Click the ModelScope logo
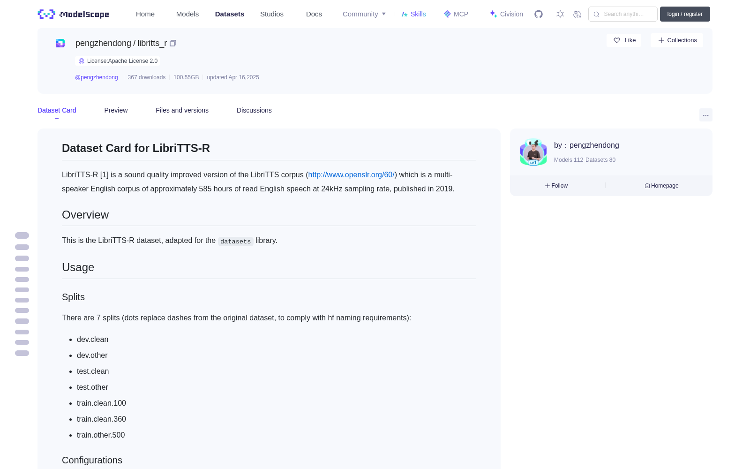The image size is (750, 469). tap(73, 14)
